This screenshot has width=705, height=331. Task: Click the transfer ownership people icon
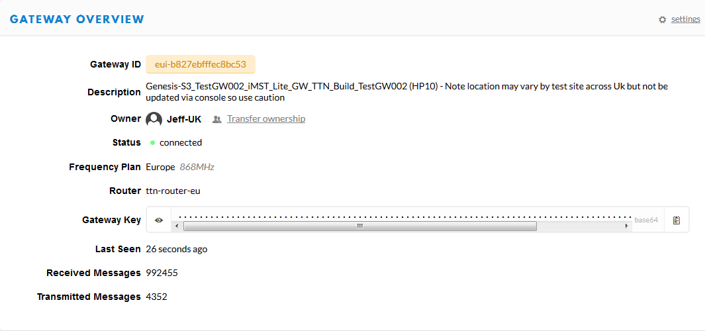point(217,119)
